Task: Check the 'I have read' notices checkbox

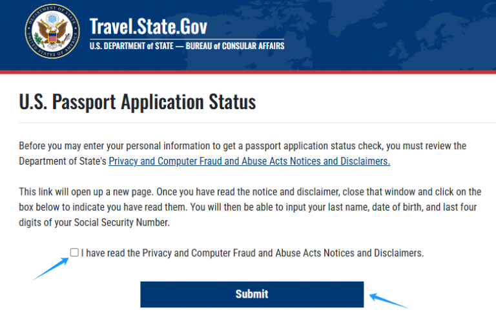Action: pyautogui.click(x=74, y=253)
